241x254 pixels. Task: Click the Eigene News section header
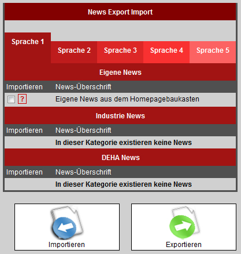(120, 72)
